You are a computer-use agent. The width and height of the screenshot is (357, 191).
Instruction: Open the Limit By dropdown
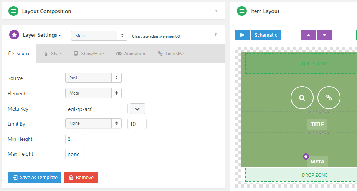[93, 123]
